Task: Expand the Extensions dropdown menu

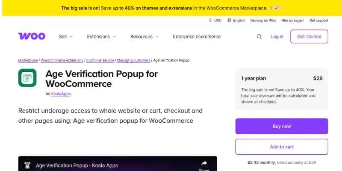Action: [101, 37]
